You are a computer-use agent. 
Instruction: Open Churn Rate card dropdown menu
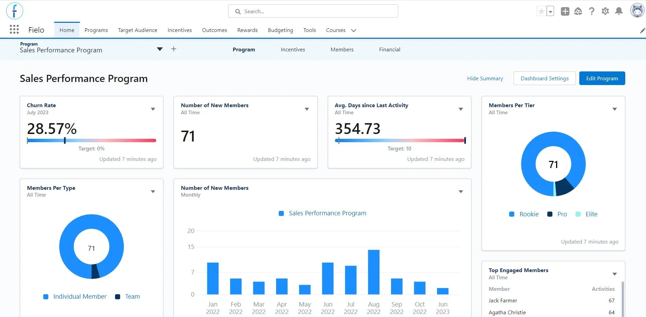(153, 109)
